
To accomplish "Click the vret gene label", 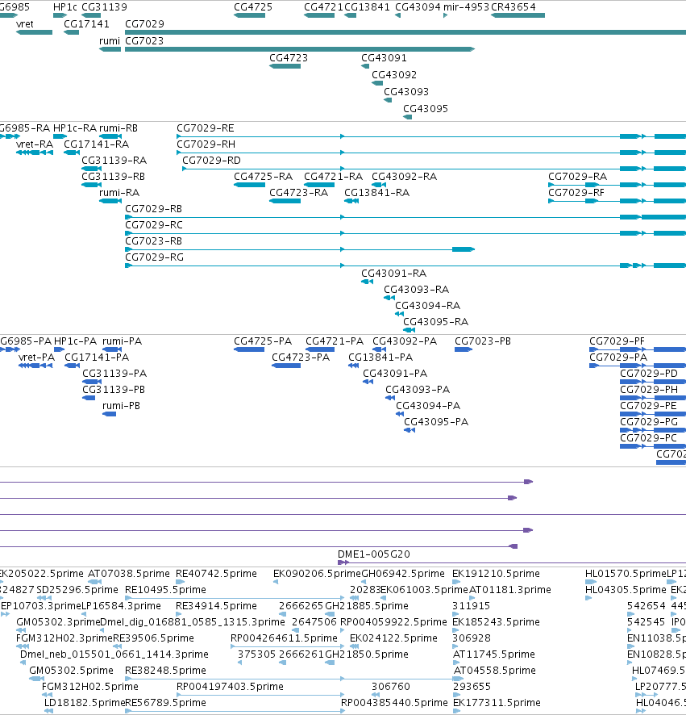I will pos(25,24).
